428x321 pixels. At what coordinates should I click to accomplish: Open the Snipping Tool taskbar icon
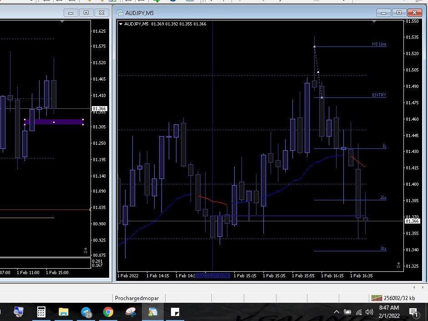pos(131,312)
